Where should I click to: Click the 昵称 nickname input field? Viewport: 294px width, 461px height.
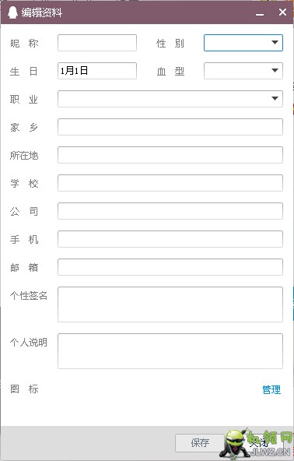(x=97, y=43)
